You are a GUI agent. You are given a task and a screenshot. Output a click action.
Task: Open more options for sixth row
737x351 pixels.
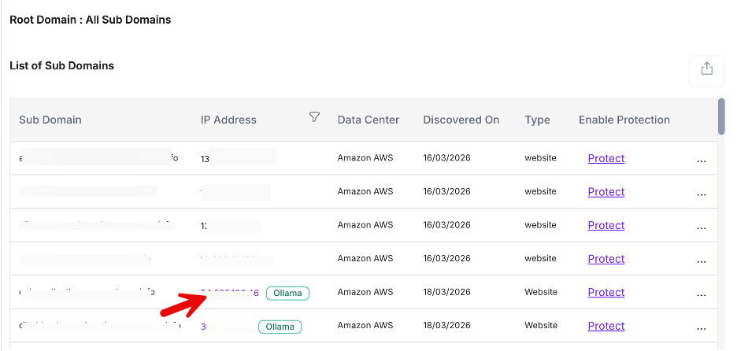click(701, 328)
